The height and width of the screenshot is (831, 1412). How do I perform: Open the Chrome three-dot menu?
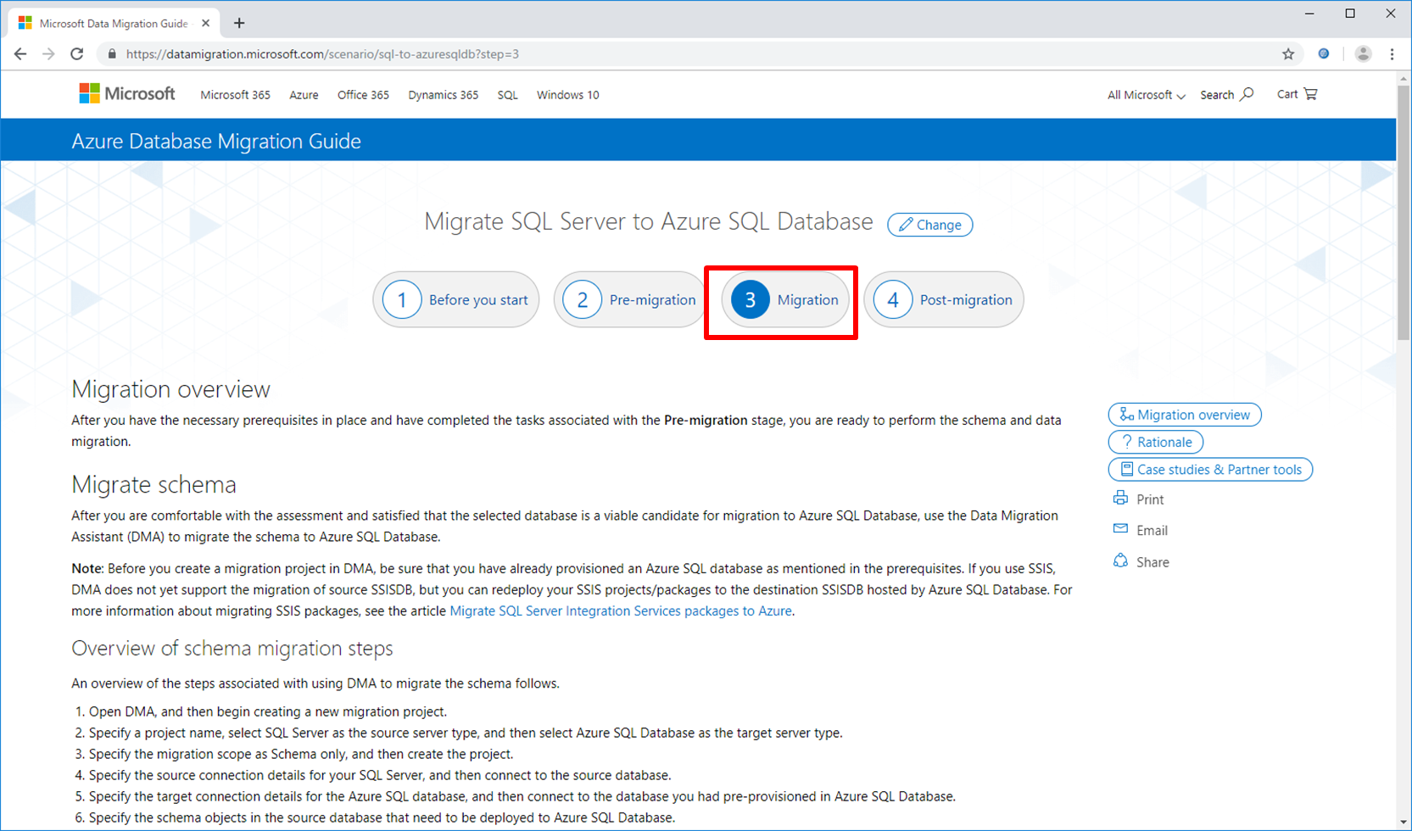coord(1392,53)
